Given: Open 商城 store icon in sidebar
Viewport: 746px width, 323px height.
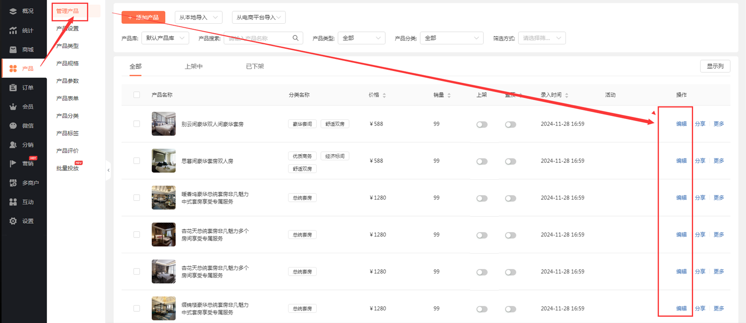Looking at the screenshot, I should 13,50.
